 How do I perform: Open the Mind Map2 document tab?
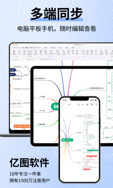pos(31,59)
